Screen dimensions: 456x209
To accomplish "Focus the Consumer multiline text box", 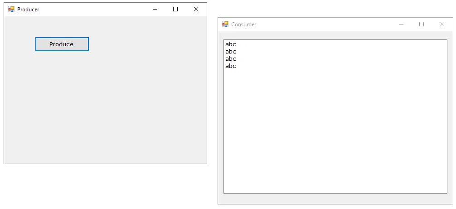I will click(335, 116).
